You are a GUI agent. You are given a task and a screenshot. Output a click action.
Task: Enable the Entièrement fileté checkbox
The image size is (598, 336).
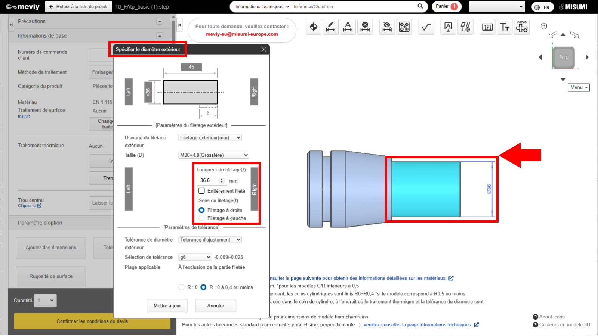coord(202,191)
